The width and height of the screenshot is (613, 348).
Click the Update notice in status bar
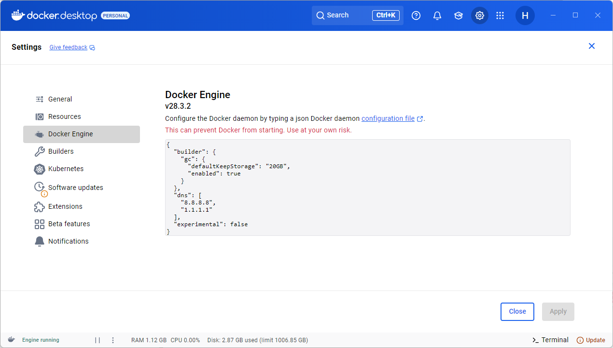[x=591, y=340]
